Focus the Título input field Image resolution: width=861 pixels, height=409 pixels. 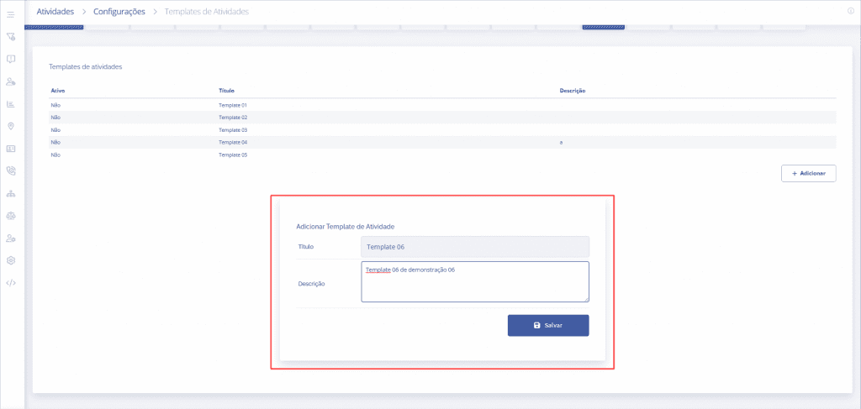[475, 247]
